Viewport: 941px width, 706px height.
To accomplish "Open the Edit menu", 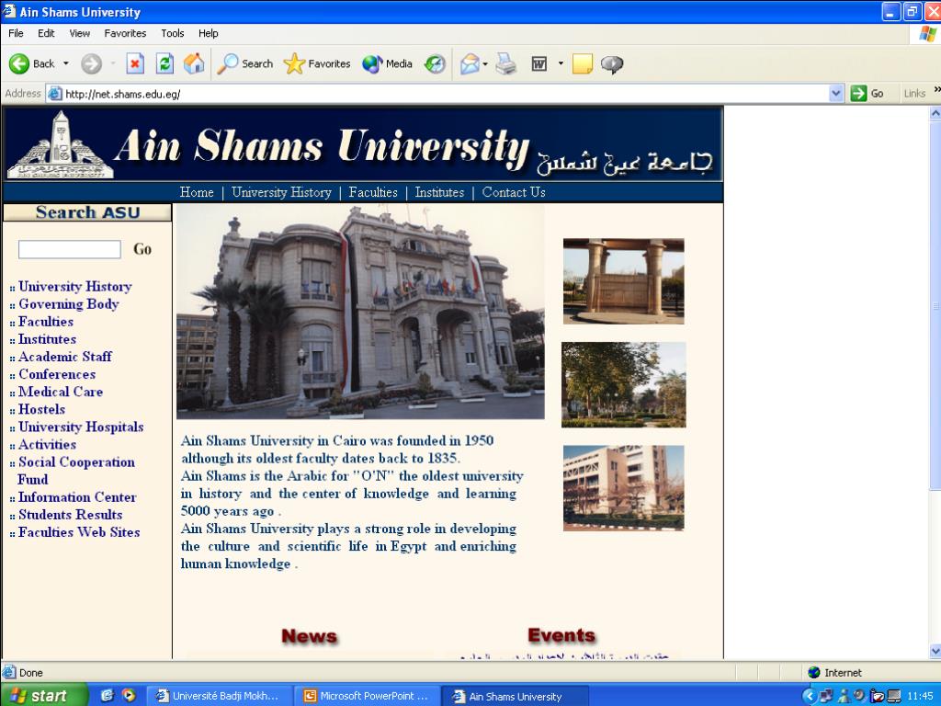I will click(x=46, y=33).
